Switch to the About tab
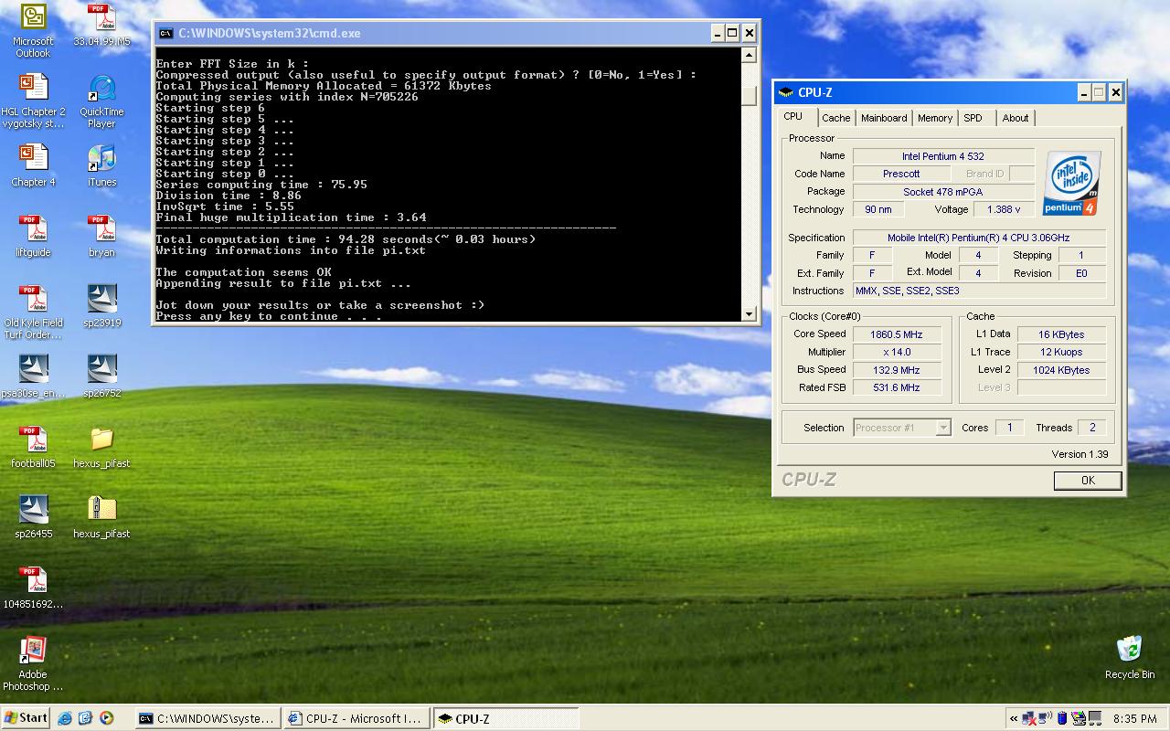This screenshot has width=1170, height=731. [1015, 118]
